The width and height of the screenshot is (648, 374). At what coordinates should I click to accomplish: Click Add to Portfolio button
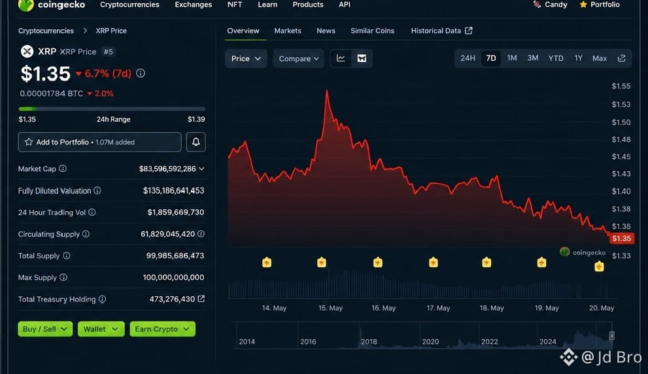tap(99, 142)
